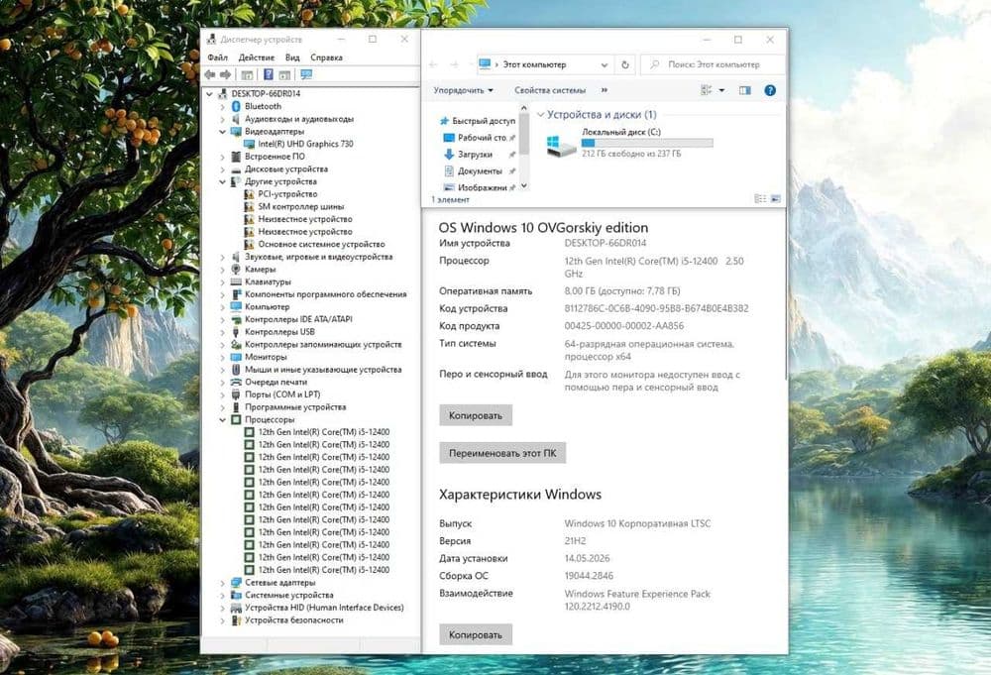Image resolution: width=991 pixels, height=675 pixels.
Task: Click the Устройства безопасности icon
Action: point(237,620)
